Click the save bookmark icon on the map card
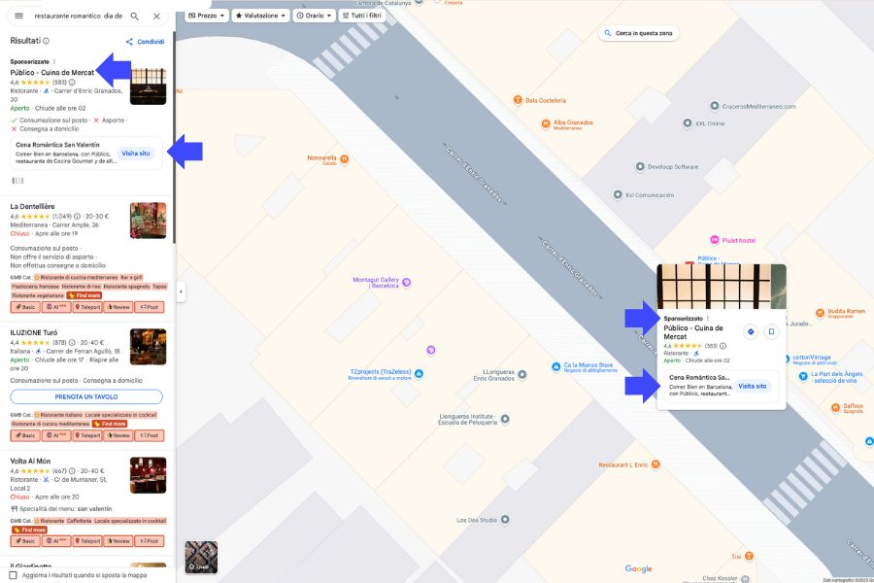The width and height of the screenshot is (874, 583). (x=771, y=332)
